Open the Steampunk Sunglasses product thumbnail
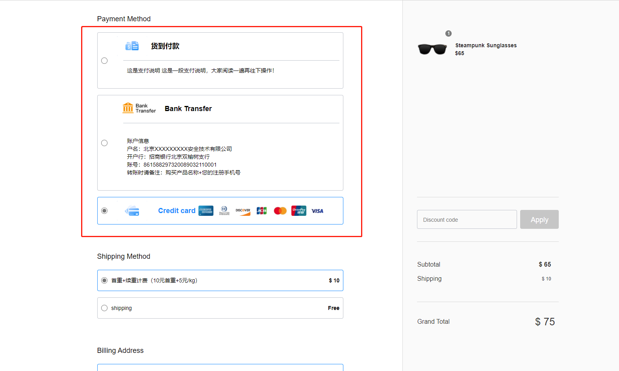The image size is (619, 371). point(432,49)
